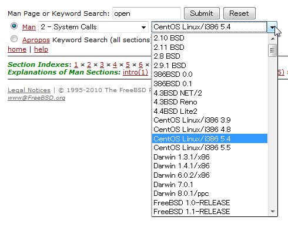Select '4.3BSD Reno' option
288x234 pixels.
coord(210,102)
